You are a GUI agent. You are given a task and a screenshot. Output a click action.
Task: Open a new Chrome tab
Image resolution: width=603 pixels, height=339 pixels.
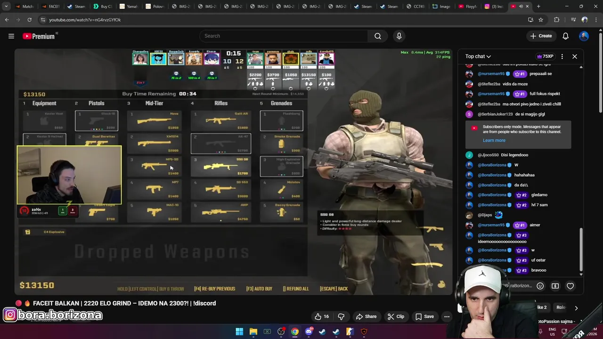pyautogui.click(x=538, y=7)
